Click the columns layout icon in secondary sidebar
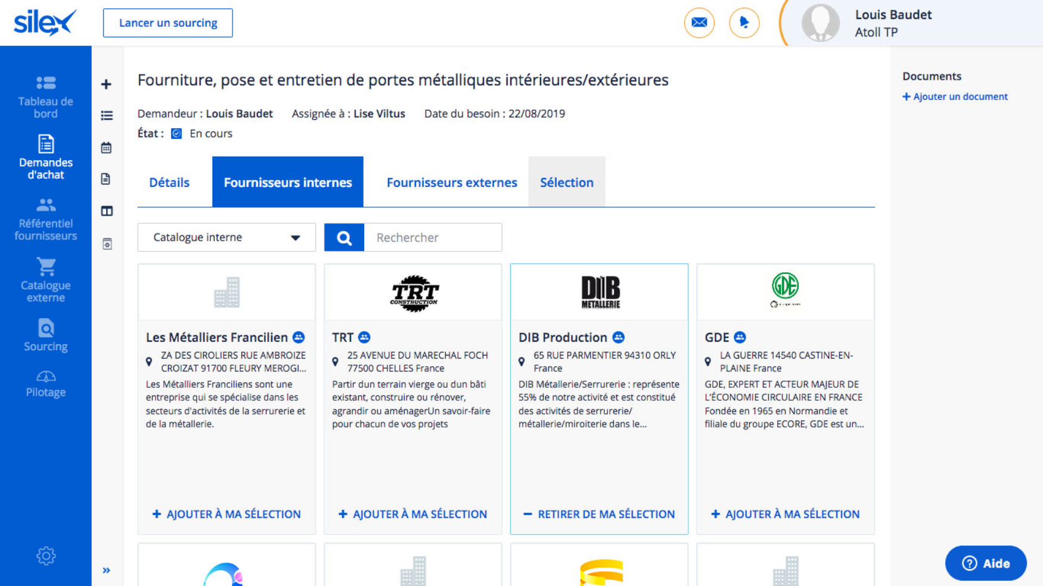Screen dimensions: 1043x586 [107, 211]
